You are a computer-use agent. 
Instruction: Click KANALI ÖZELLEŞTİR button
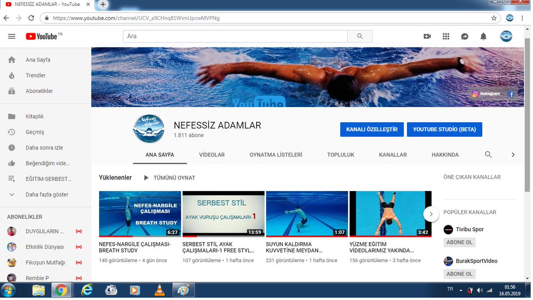pyautogui.click(x=372, y=129)
